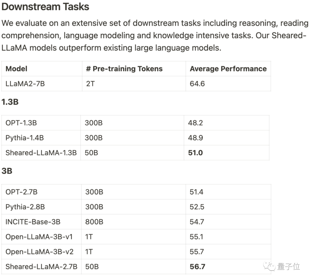The image size is (310, 280).
Task: Click the 量子位 watermark text
Action: click(288, 267)
